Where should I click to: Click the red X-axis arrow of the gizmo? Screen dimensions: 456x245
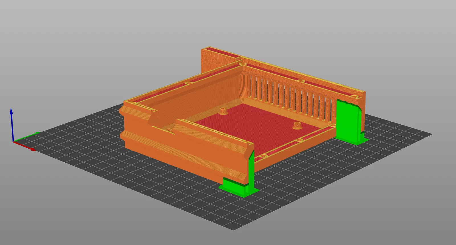click(25, 145)
